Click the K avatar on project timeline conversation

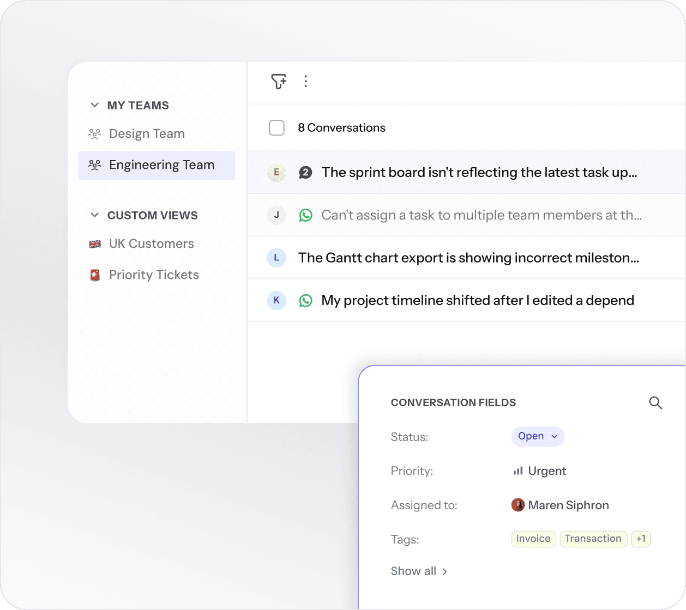click(276, 300)
